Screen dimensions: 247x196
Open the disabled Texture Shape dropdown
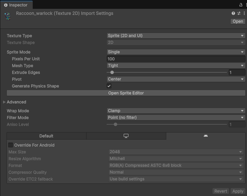coord(176,42)
